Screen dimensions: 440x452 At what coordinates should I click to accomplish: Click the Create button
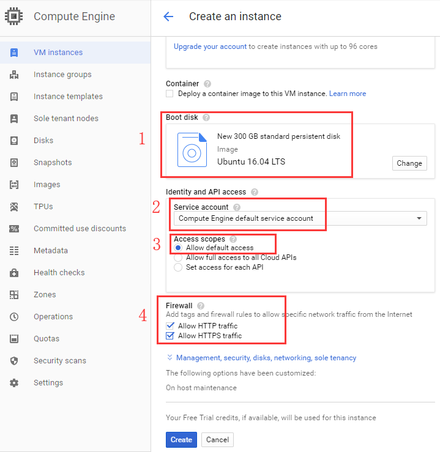[181, 440]
